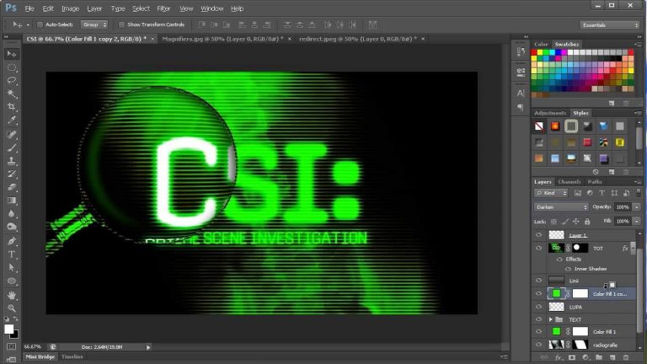Open the Paragraph panel icon
This screenshot has height=364, width=647.
tap(521, 108)
